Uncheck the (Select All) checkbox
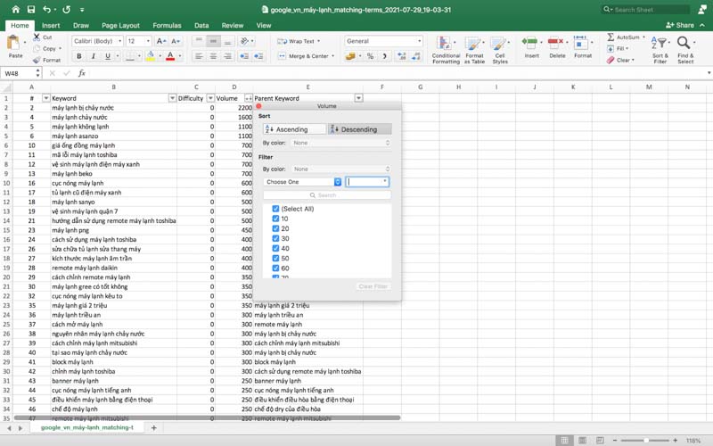This screenshot has width=713, height=446. [276, 209]
